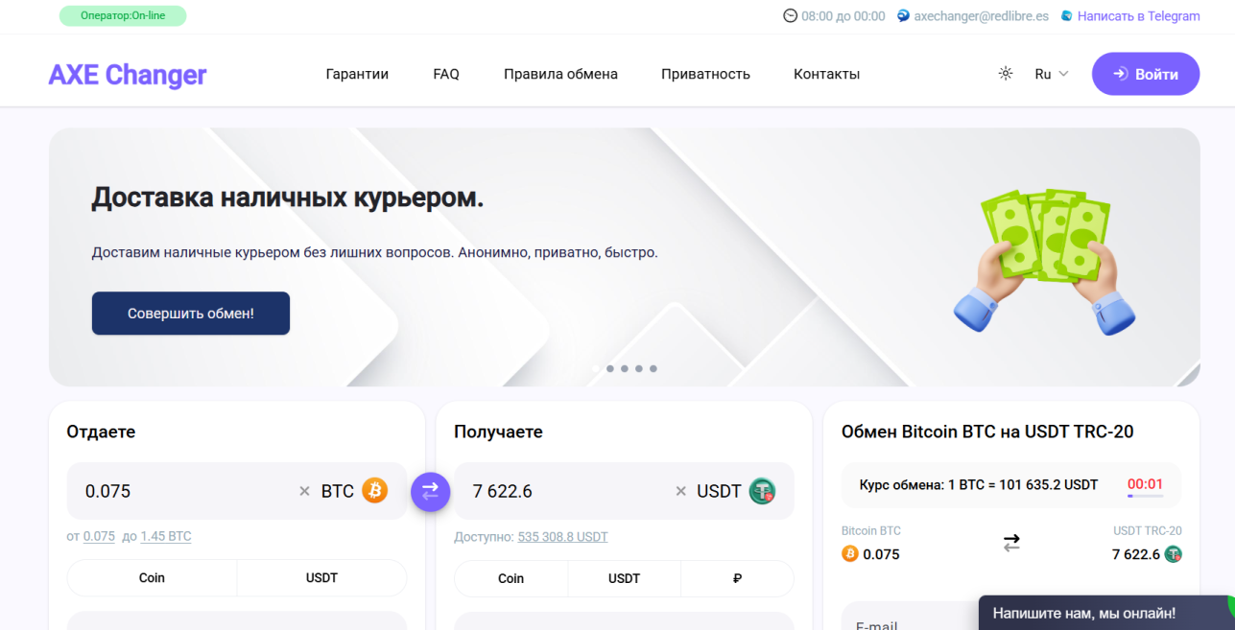Click the small Bitcoin icon in exchange summary
The height and width of the screenshot is (630, 1235).
(x=849, y=553)
